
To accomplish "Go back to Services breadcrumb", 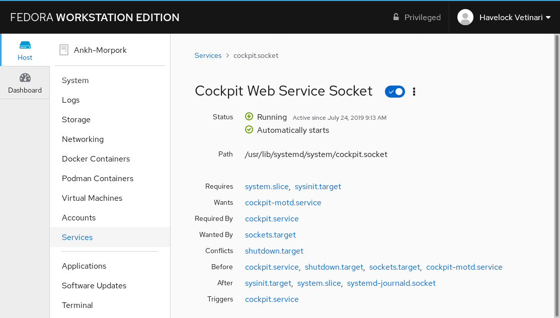I will pyautogui.click(x=208, y=55).
